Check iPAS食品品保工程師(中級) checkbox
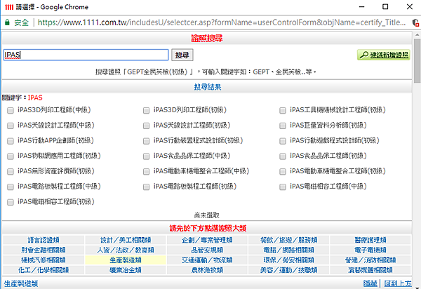 [147, 156]
